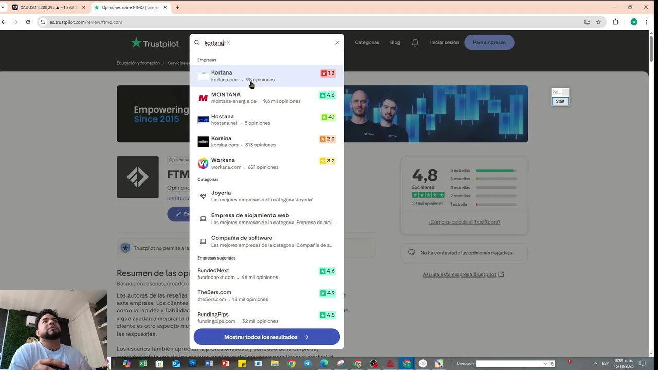Open Word from the taskbar

point(209,363)
